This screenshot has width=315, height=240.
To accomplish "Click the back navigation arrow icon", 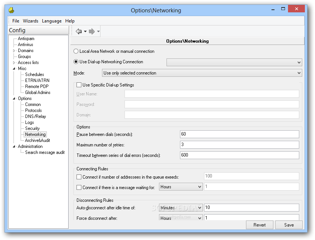I will pyautogui.click(x=78, y=31).
